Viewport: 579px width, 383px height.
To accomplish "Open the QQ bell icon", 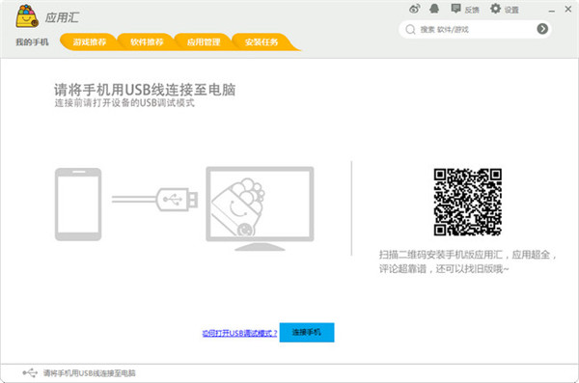I will [x=434, y=9].
